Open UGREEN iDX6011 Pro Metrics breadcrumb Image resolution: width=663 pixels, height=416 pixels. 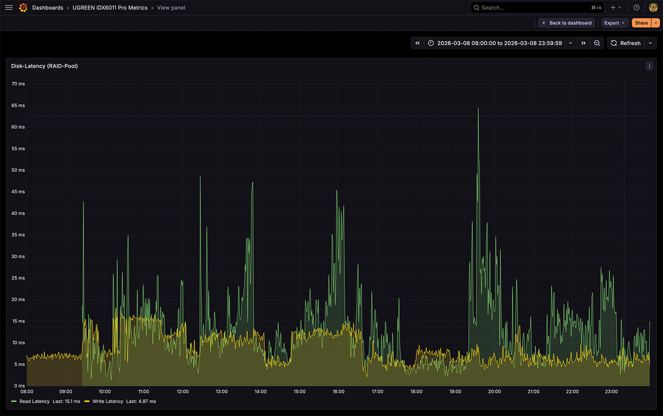tap(110, 8)
